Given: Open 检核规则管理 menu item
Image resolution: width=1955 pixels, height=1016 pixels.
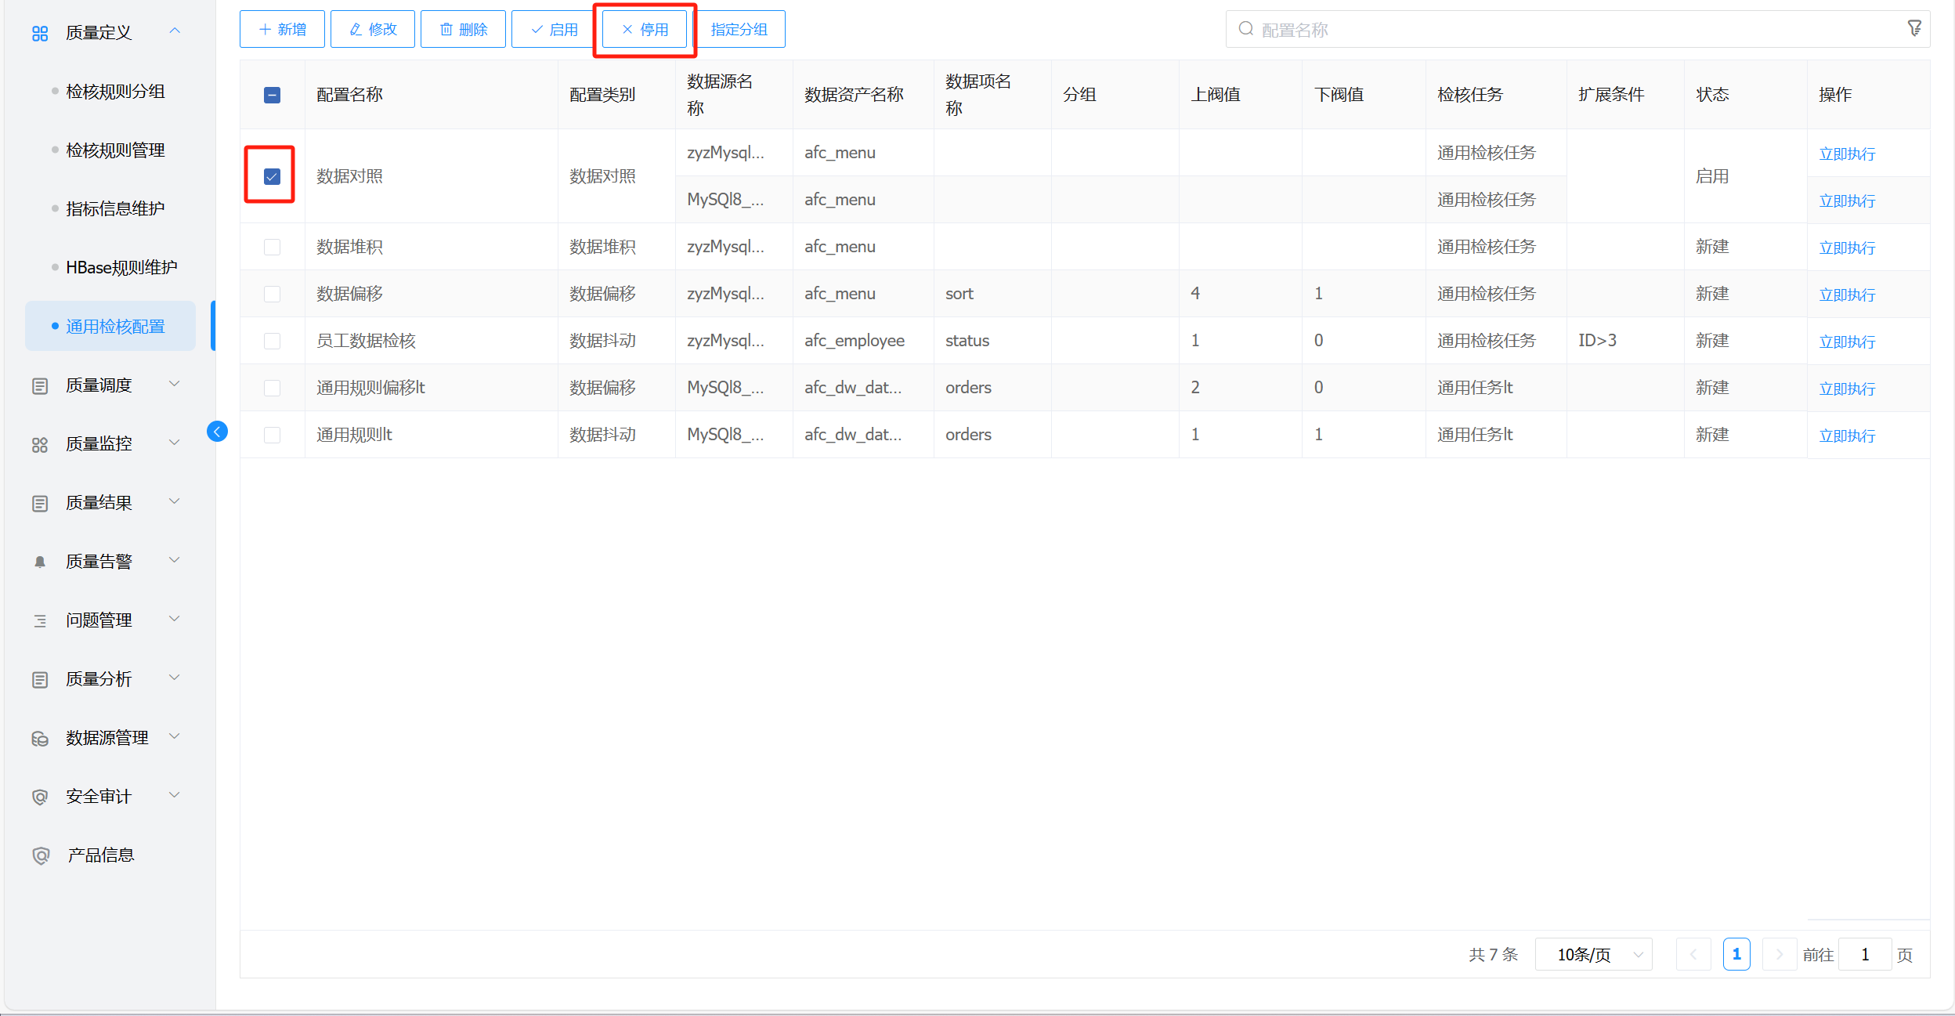Looking at the screenshot, I should pyautogui.click(x=115, y=150).
